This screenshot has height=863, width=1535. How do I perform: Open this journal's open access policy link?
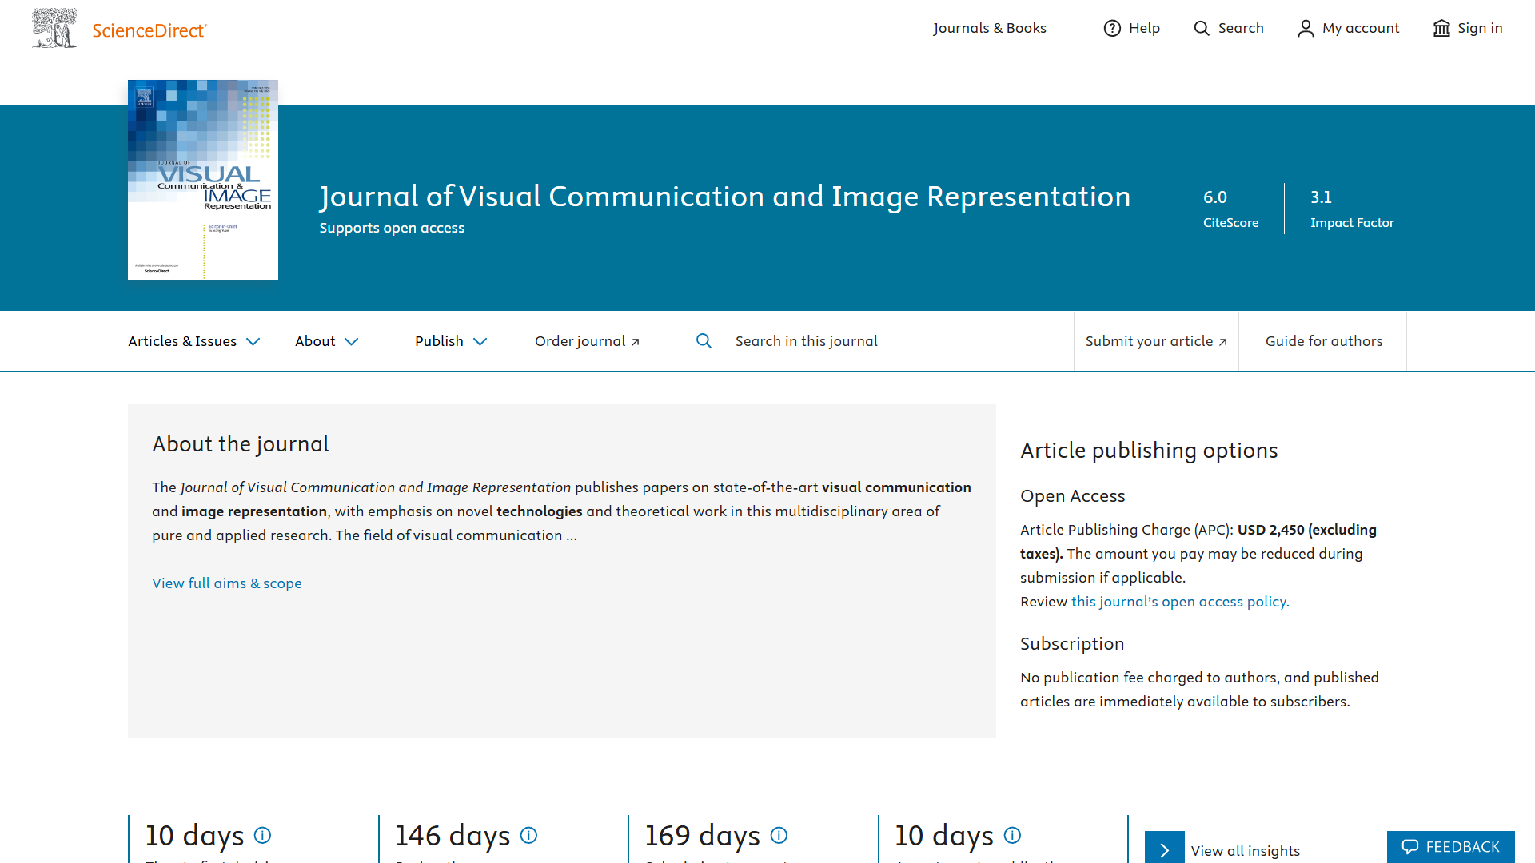(x=1180, y=602)
